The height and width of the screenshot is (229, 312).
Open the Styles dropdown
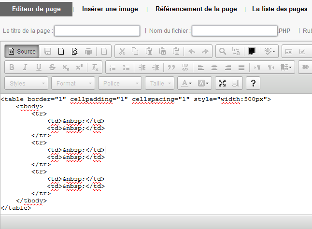click(26, 83)
